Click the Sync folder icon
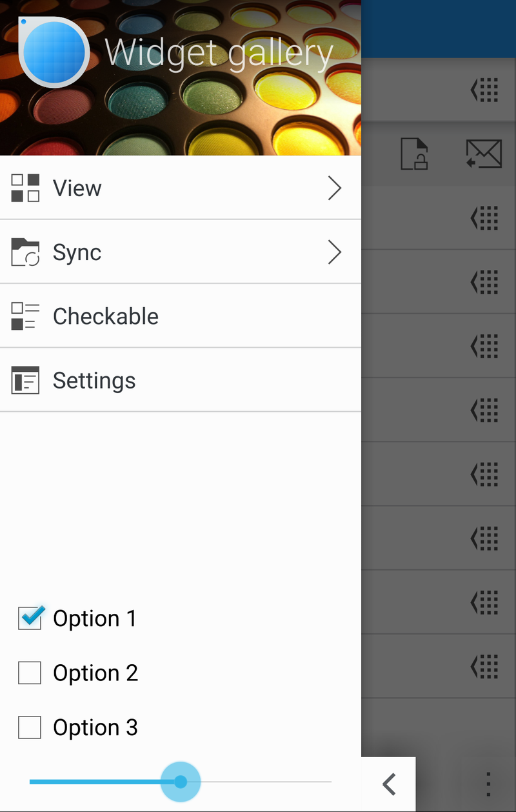Screen dimensions: 516x812 point(25,252)
